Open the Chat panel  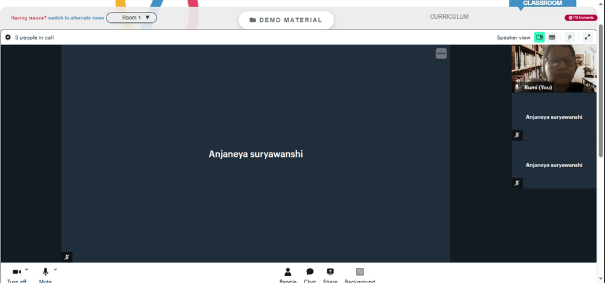click(310, 275)
